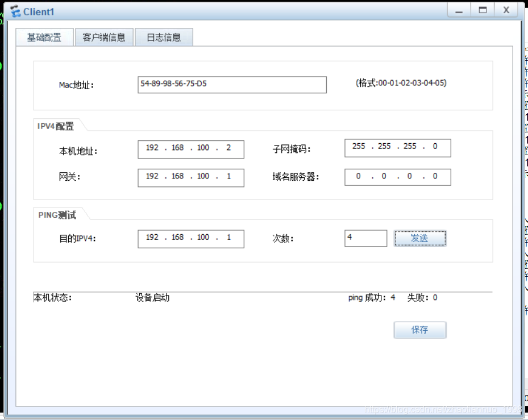The image size is (528, 420).
Task: Switch to the 基础配置 tab
Action: (44, 37)
